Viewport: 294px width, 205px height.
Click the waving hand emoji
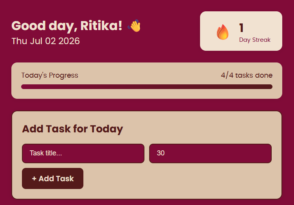(x=134, y=26)
